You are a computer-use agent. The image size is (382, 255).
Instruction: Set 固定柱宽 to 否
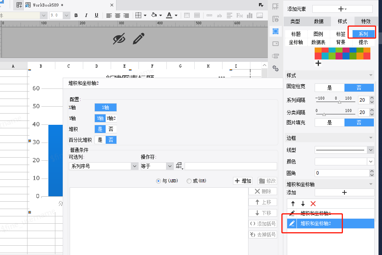click(359, 88)
